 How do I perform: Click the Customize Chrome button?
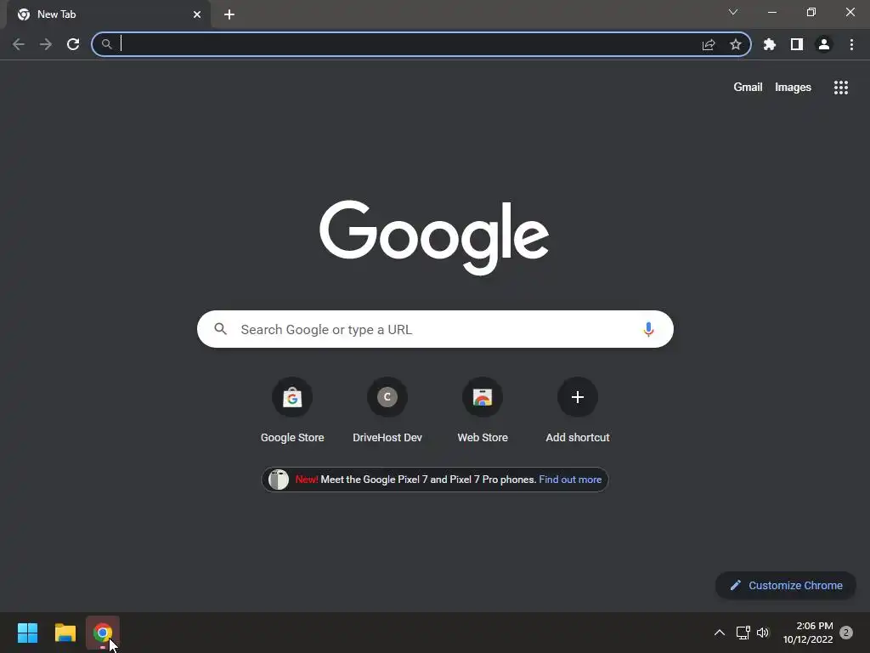click(786, 585)
